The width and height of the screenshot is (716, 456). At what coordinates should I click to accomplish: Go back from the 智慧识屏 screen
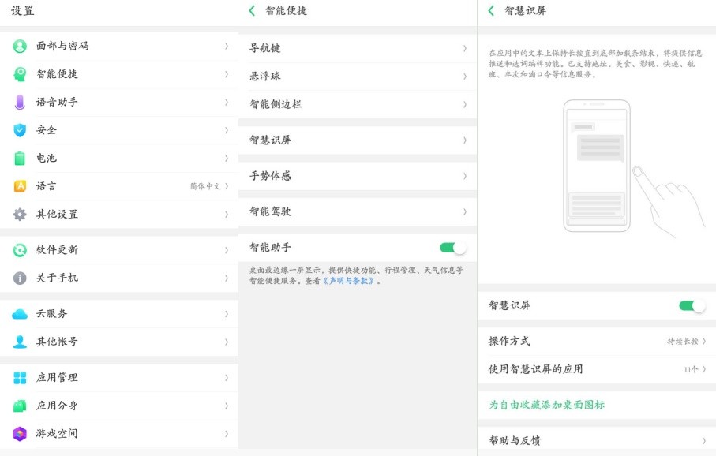coord(491,10)
